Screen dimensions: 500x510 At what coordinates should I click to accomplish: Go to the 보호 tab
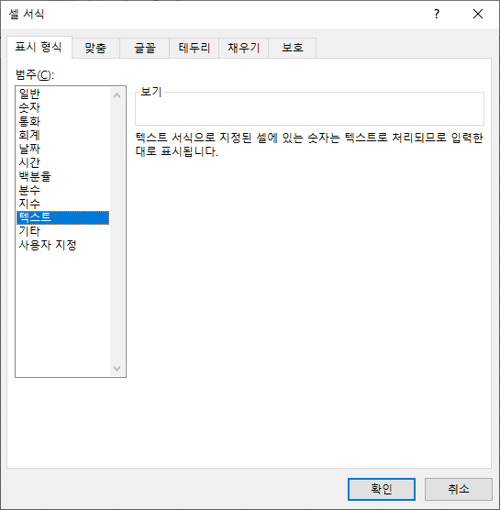[x=293, y=48]
